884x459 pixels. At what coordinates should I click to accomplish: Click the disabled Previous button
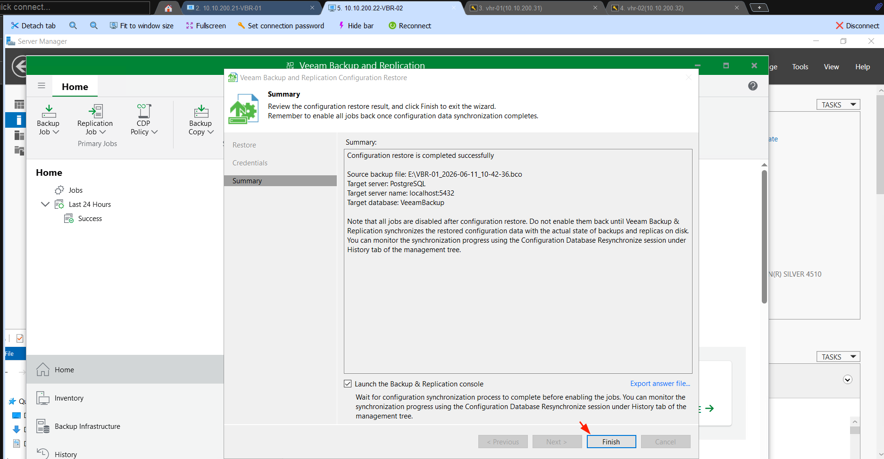503,442
